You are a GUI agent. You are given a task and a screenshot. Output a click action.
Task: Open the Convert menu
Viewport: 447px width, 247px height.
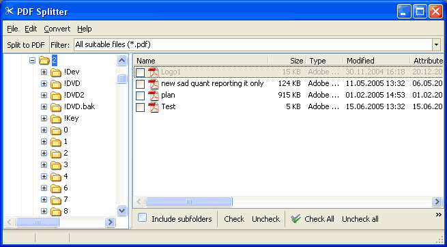coord(57,29)
